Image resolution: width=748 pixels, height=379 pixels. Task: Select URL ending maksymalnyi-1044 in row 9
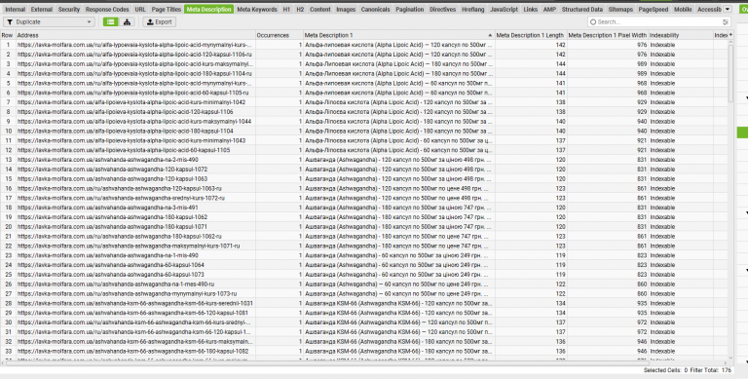click(134, 121)
